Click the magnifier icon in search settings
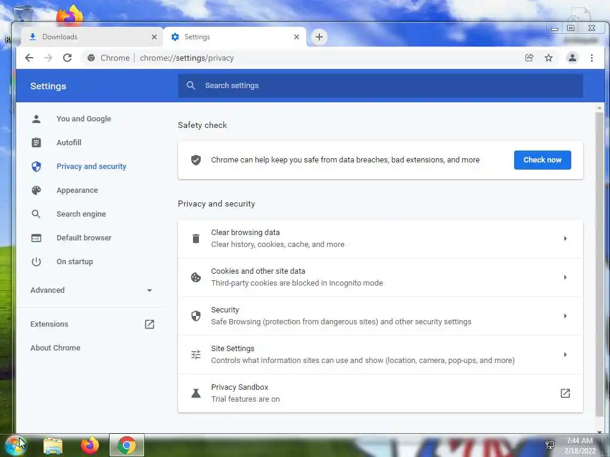 191,86
